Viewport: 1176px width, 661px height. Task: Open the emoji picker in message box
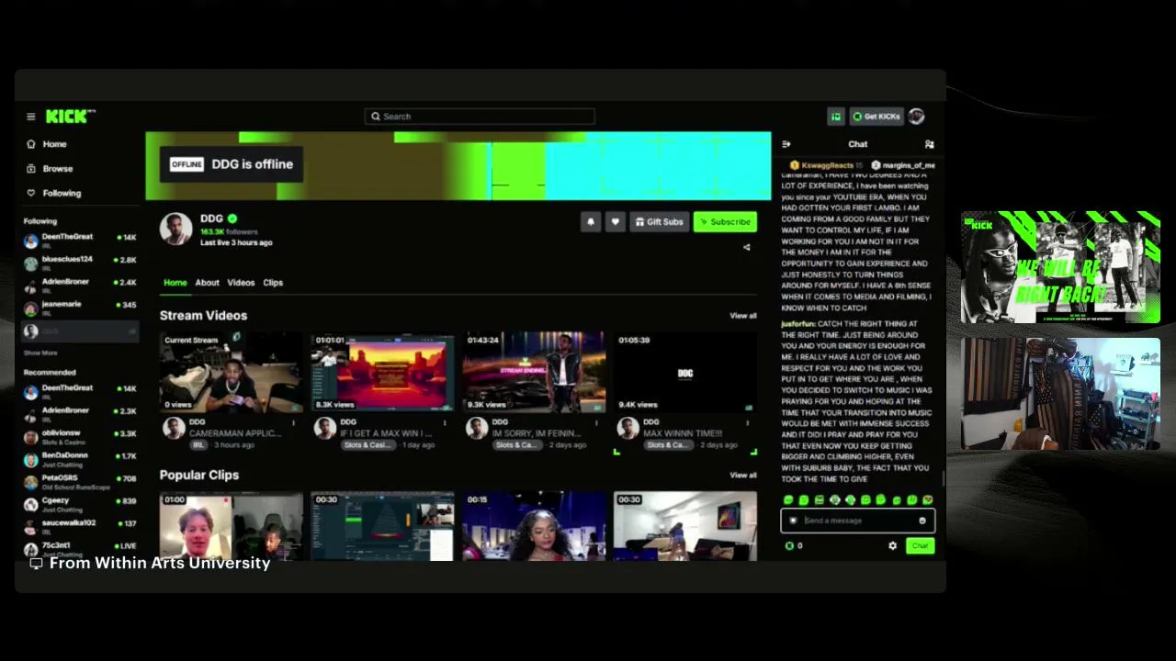tap(922, 521)
